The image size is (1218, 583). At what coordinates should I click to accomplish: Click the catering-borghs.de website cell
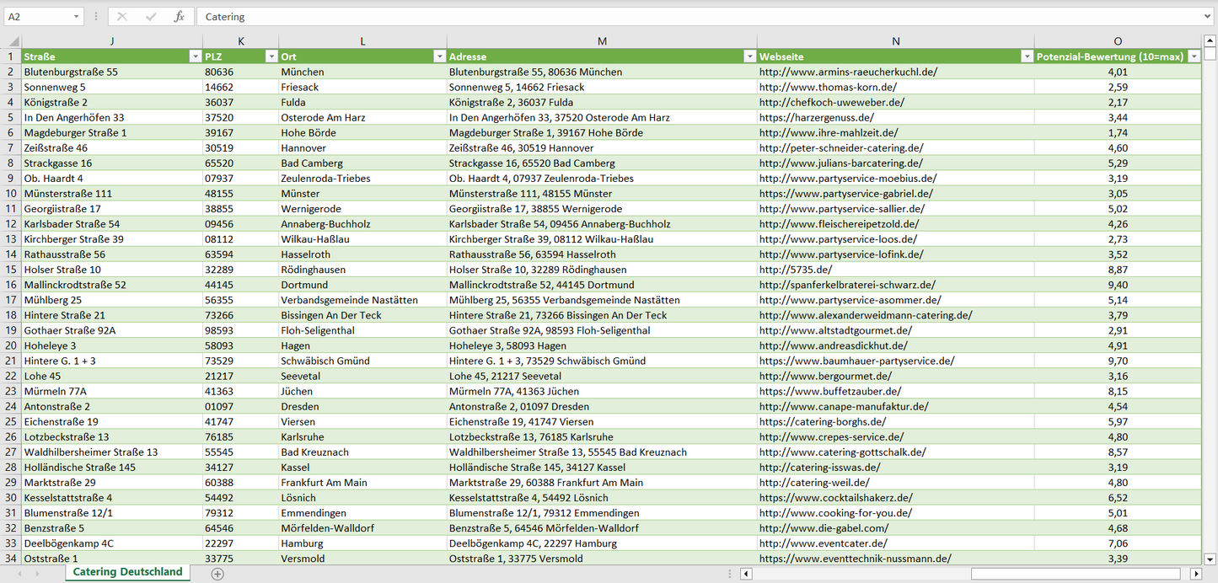click(x=822, y=421)
